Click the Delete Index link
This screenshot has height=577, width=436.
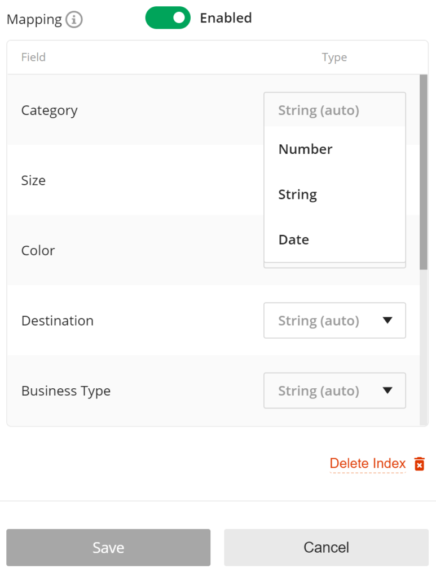(367, 464)
